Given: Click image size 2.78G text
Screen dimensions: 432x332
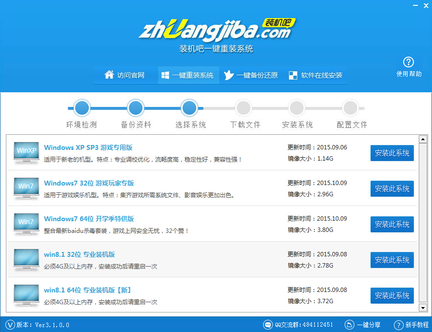Looking at the screenshot, I should (x=325, y=266).
